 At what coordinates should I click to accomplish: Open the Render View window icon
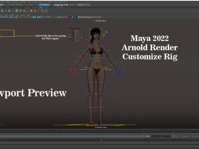[x=55, y=5]
